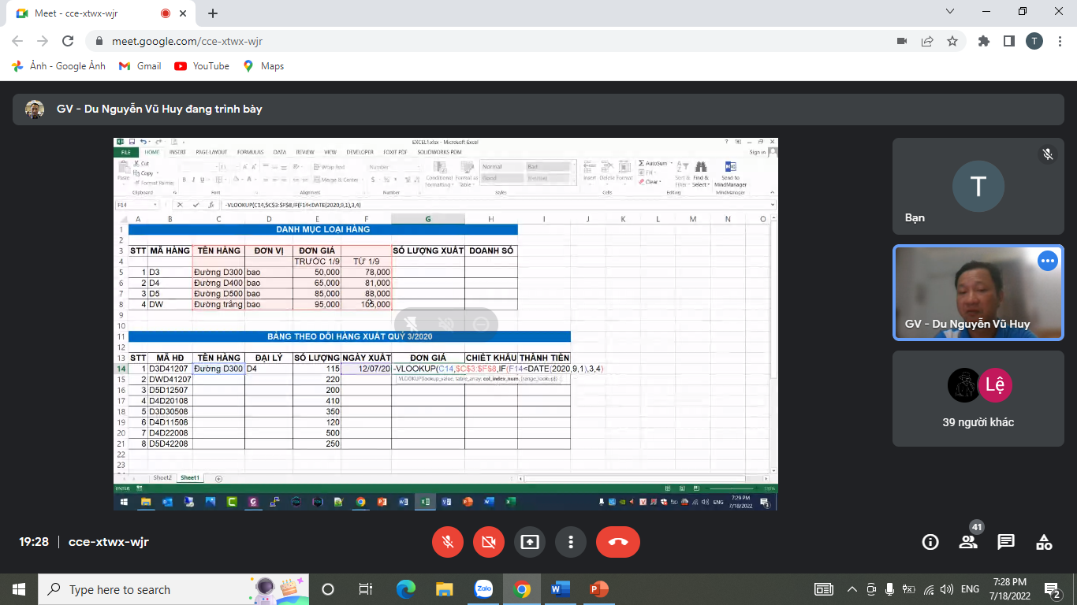Open Zalo from the Windows taskbar
1077x605 pixels.
point(483,589)
